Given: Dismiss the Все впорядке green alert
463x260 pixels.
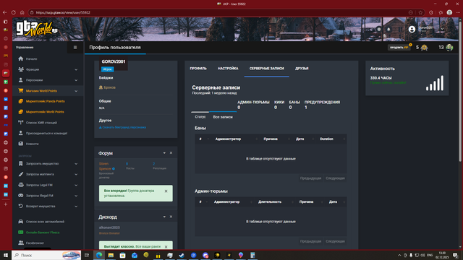Looking at the screenshot, I should 166,191.
